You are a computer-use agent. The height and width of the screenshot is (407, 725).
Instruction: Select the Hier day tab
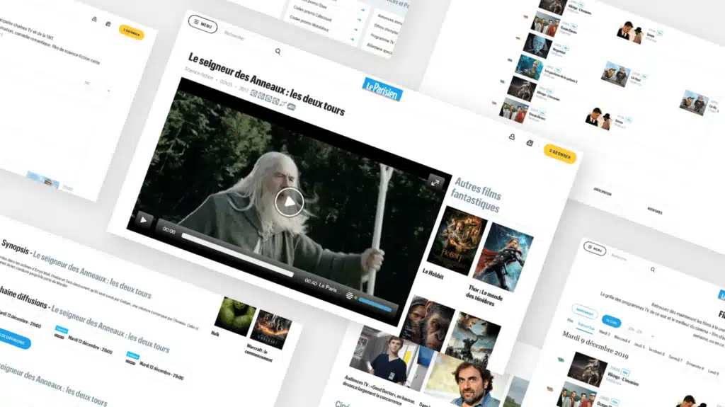pyautogui.click(x=570, y=321)
